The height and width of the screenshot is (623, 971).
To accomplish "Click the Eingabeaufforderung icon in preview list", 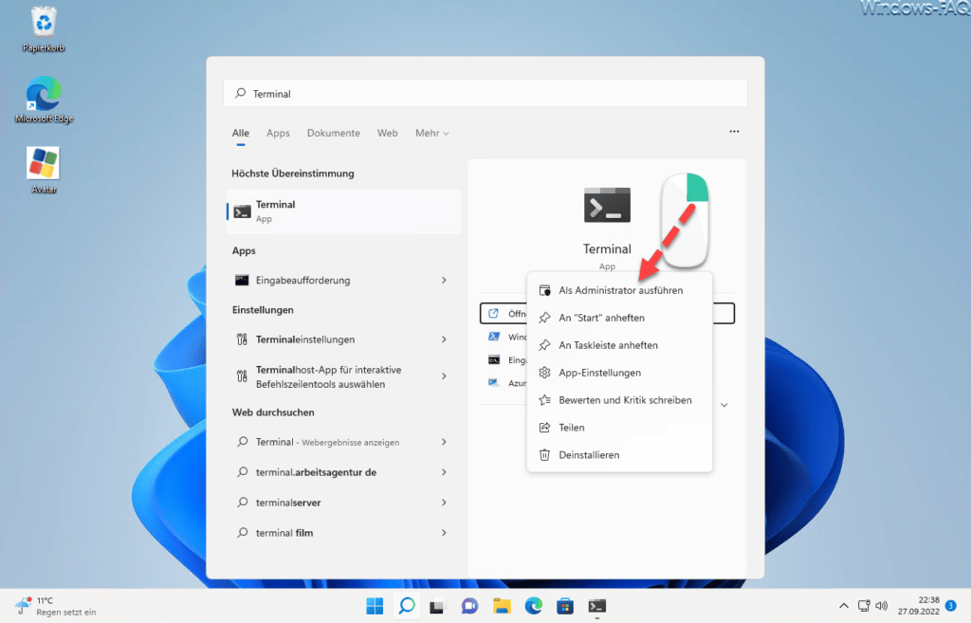I will 493,359.
